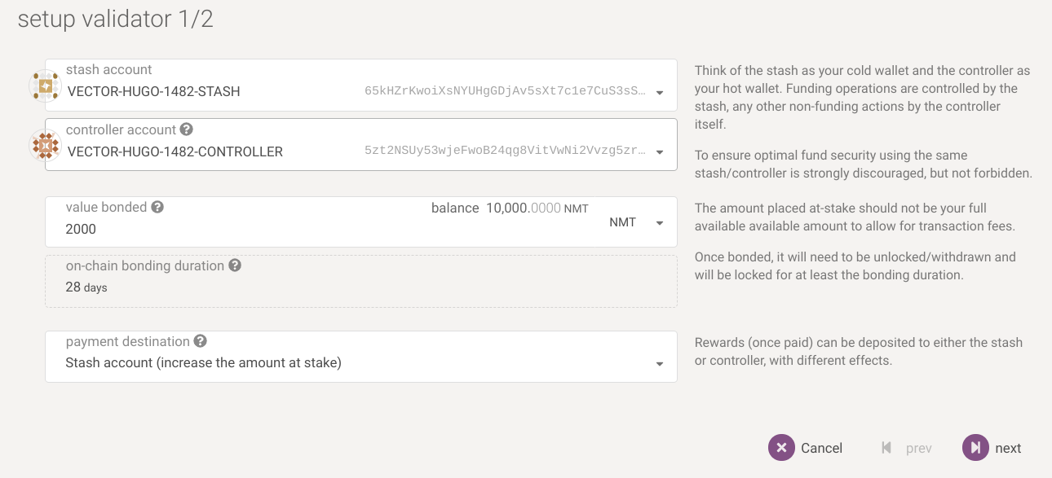Click help icon for on-chain bonding duration
The height and width of the screenshot is (478, 1052).
[235, 265]
